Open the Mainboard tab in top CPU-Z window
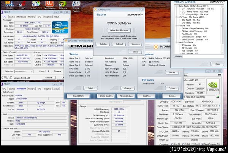This screenshot has height=153, width=228. pos(22,17)
